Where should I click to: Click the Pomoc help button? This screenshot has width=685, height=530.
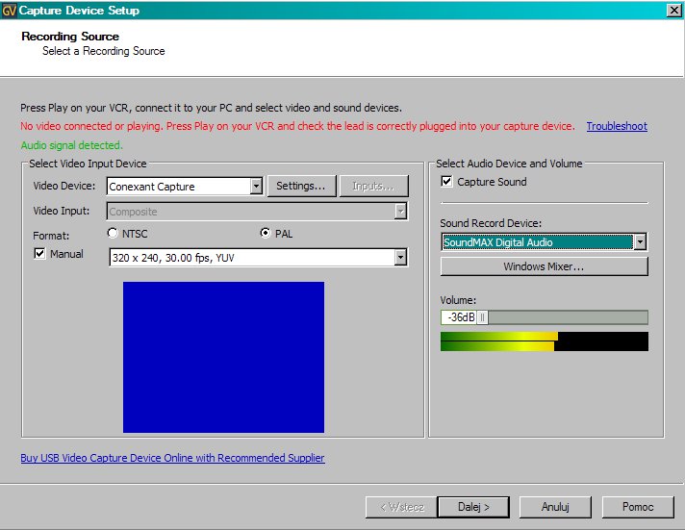[x=638, y=507]
